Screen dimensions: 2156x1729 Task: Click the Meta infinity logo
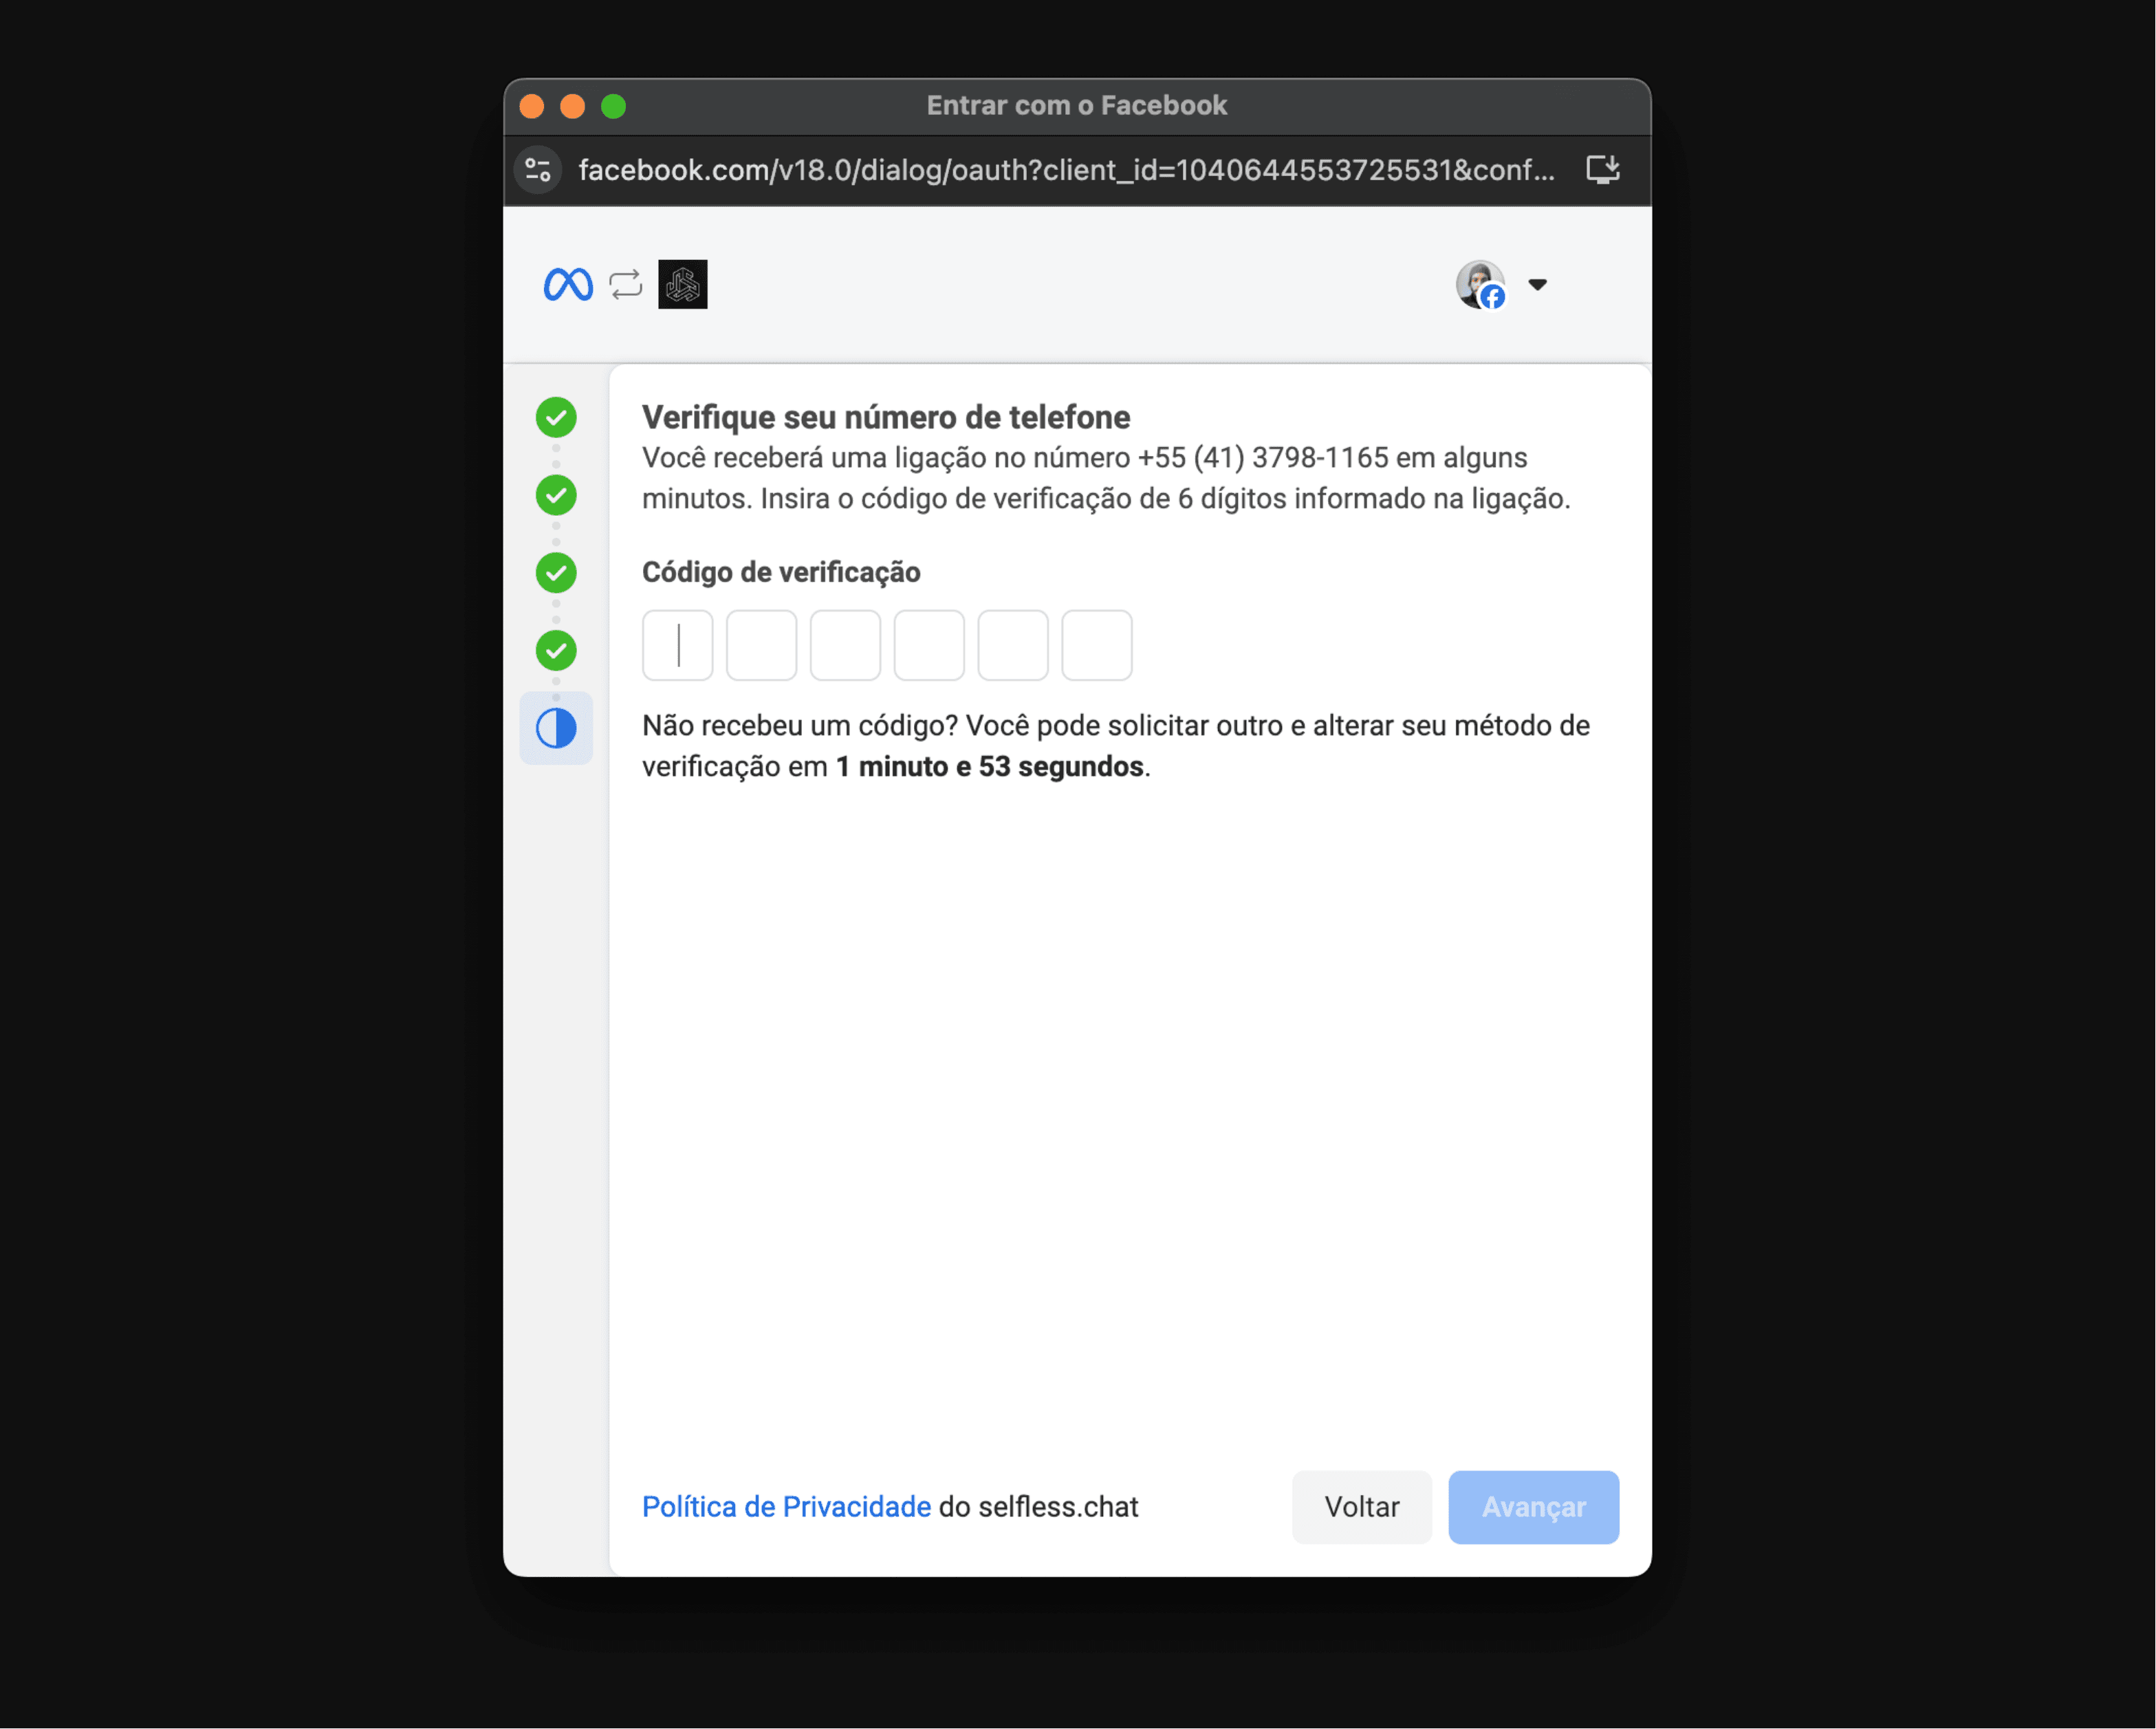568,285
